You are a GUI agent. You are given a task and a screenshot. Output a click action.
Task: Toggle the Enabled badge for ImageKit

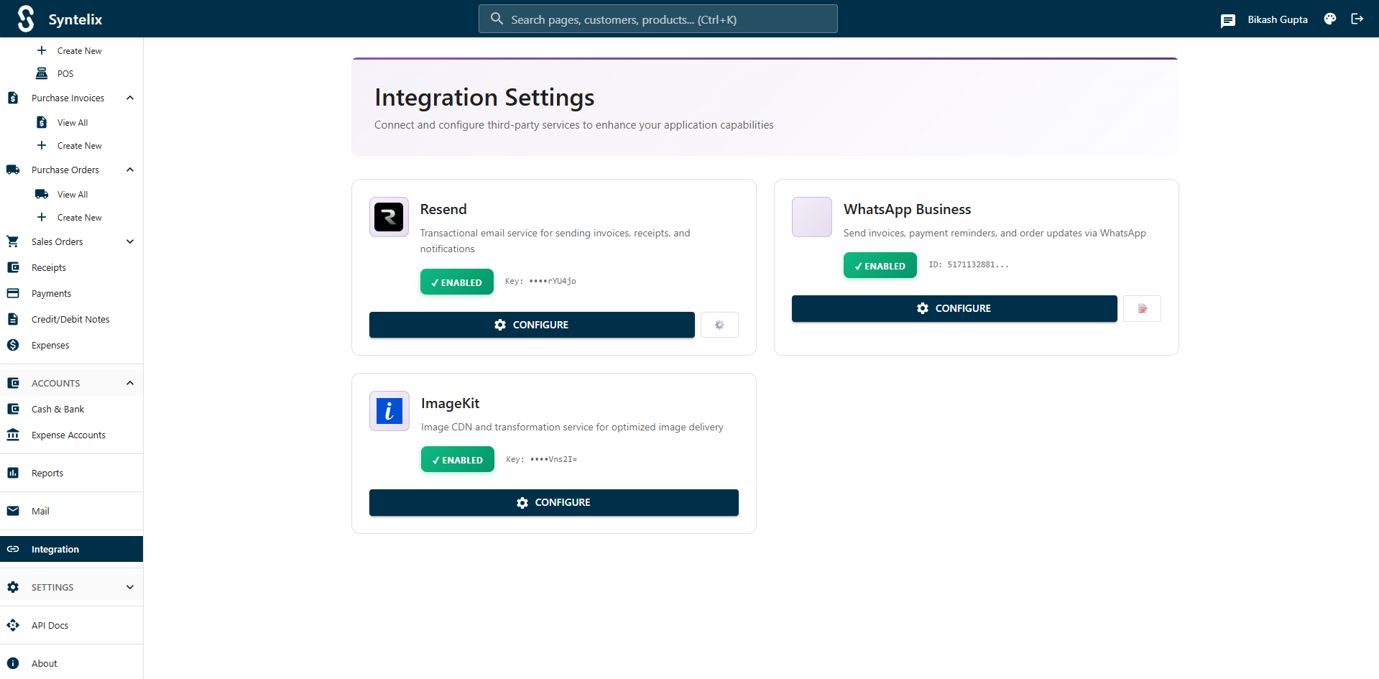[x=457, y=460]
